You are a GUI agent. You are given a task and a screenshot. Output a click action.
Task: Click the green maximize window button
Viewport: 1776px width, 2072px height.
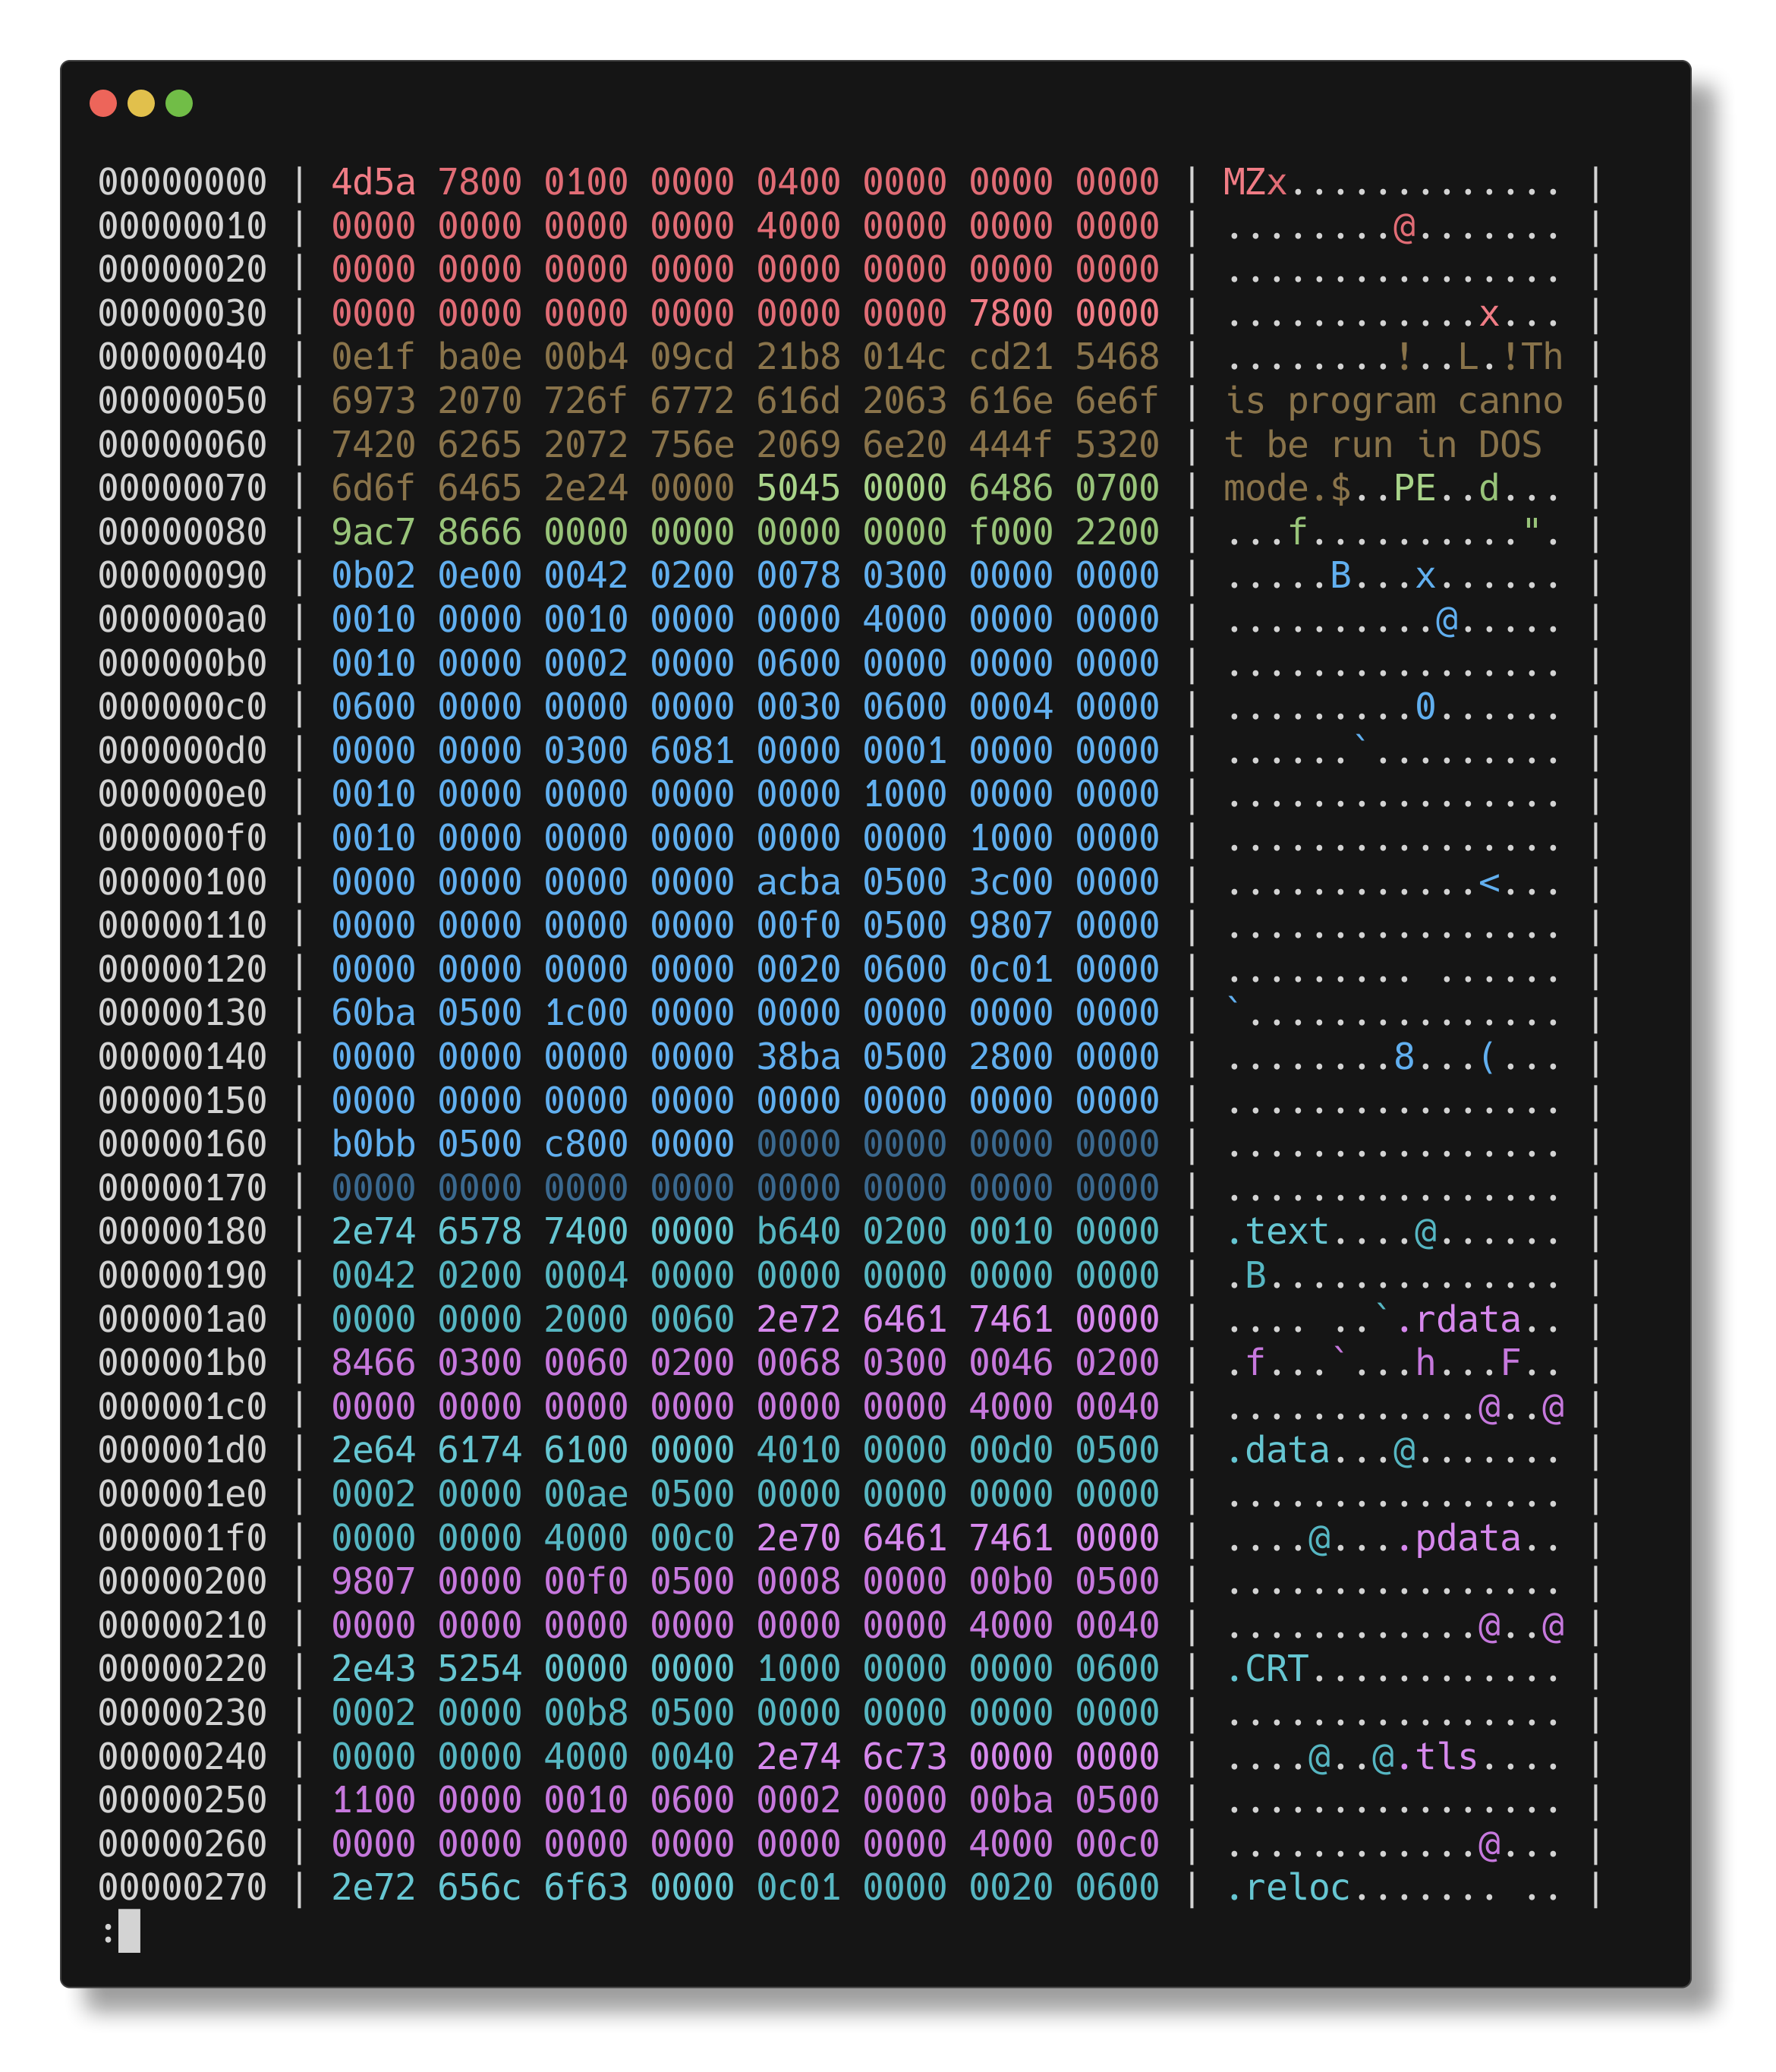coord(179,103)
